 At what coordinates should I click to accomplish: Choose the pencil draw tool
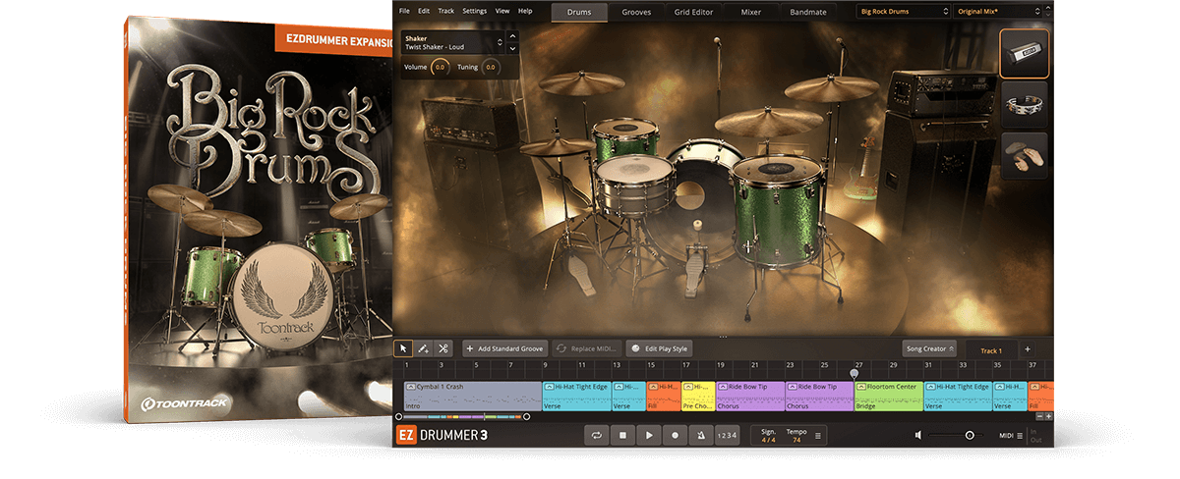[423, 348]
